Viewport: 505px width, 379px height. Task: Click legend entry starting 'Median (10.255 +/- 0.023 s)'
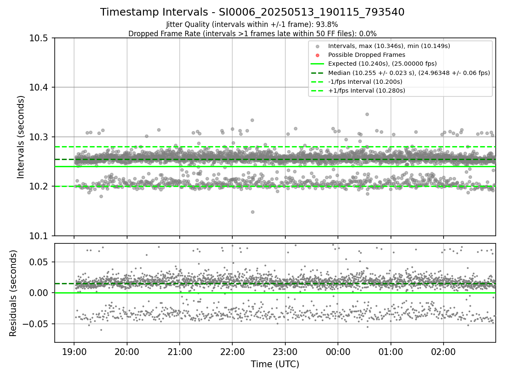click(409, 73)
